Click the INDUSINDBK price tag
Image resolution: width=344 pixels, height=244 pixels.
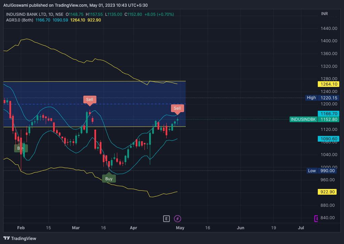point(303,119)
